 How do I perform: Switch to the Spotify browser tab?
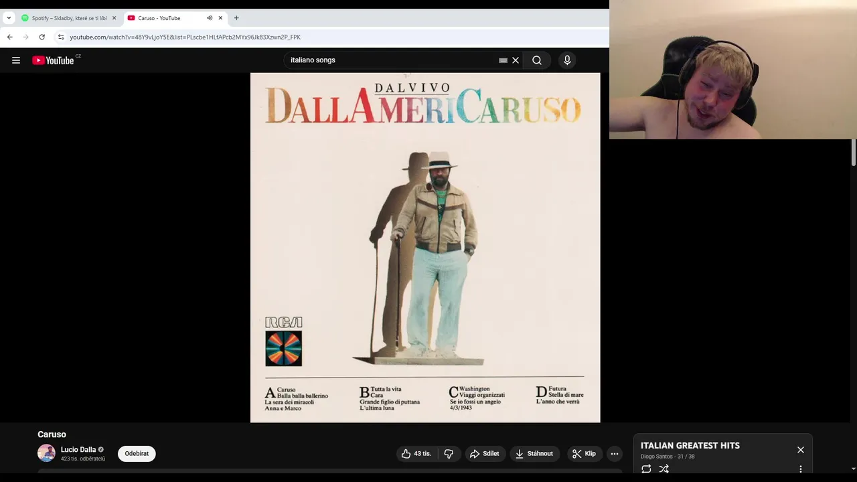coord(68,18)
